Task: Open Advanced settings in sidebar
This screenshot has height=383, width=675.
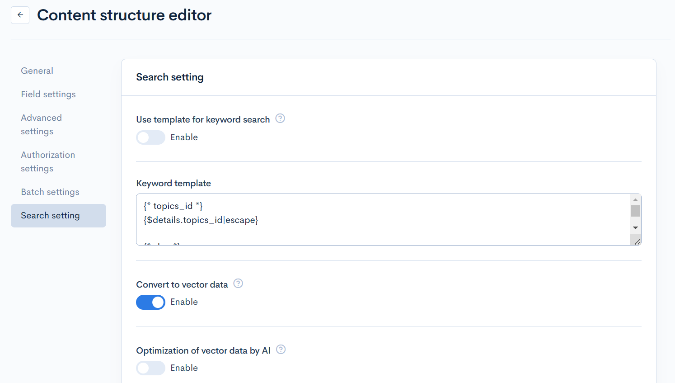Action: (x=41, y=124)
